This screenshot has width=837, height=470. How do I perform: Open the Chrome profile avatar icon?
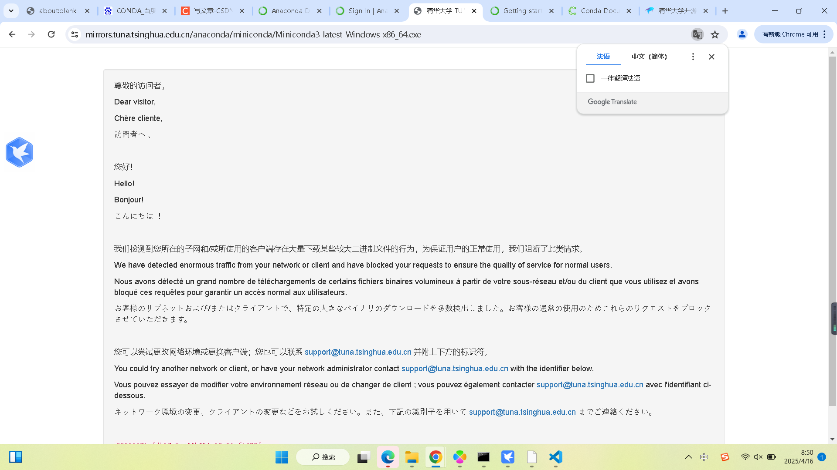pos(742,34)
